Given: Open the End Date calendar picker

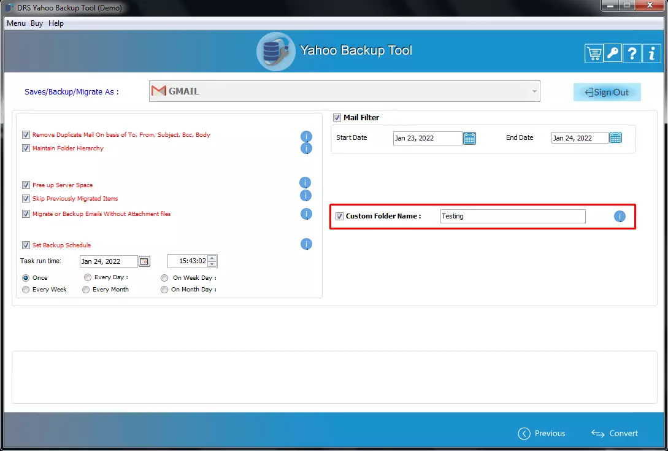Looking at the screenshot, I should pyautogui.click(x=616, y=137).
